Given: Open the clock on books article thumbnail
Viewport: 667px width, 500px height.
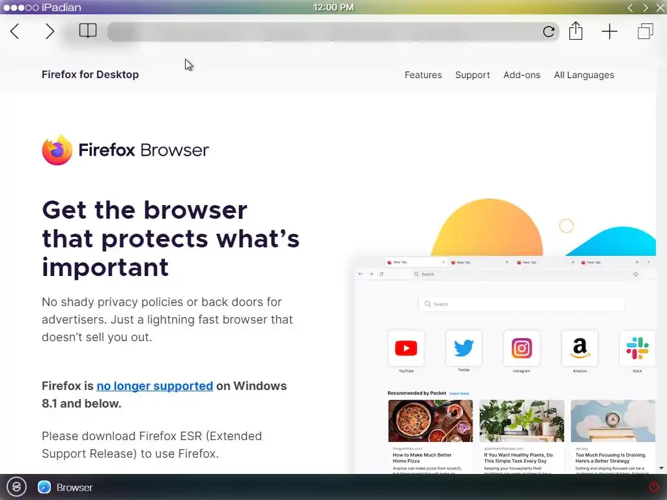Looking at the screenshot, I should coord(612,421).
